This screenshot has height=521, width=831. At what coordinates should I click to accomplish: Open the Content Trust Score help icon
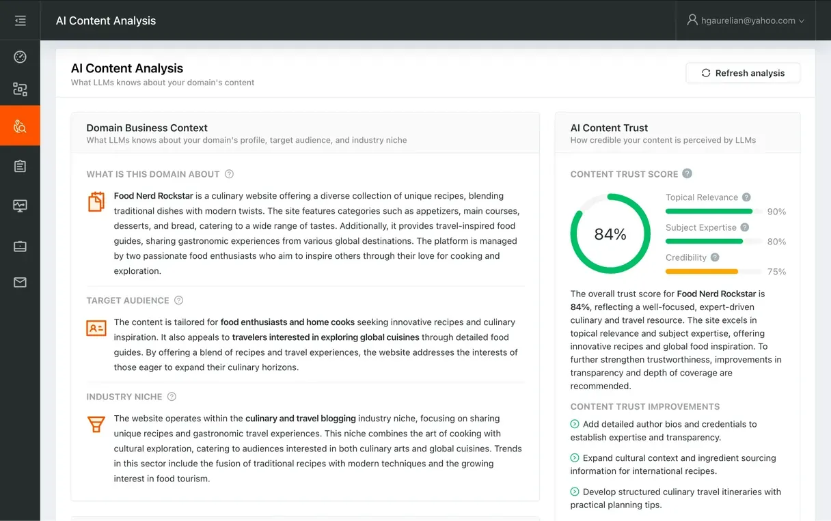click(687, 173)
